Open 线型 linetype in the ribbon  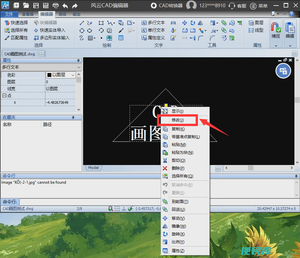(256, 30)
